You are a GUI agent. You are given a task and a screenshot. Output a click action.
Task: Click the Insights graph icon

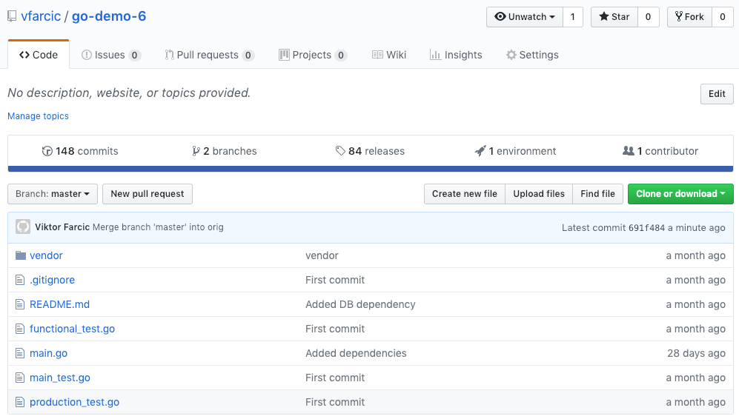click(x=435, y=55)
